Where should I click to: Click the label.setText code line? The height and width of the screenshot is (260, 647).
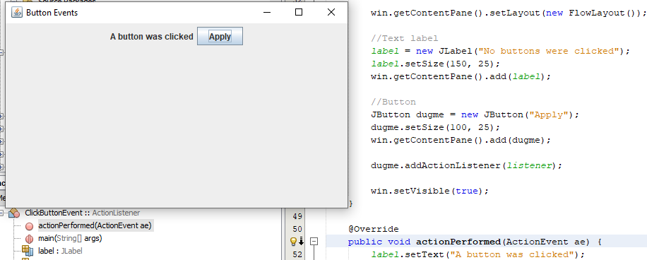[x=477, y=254]
